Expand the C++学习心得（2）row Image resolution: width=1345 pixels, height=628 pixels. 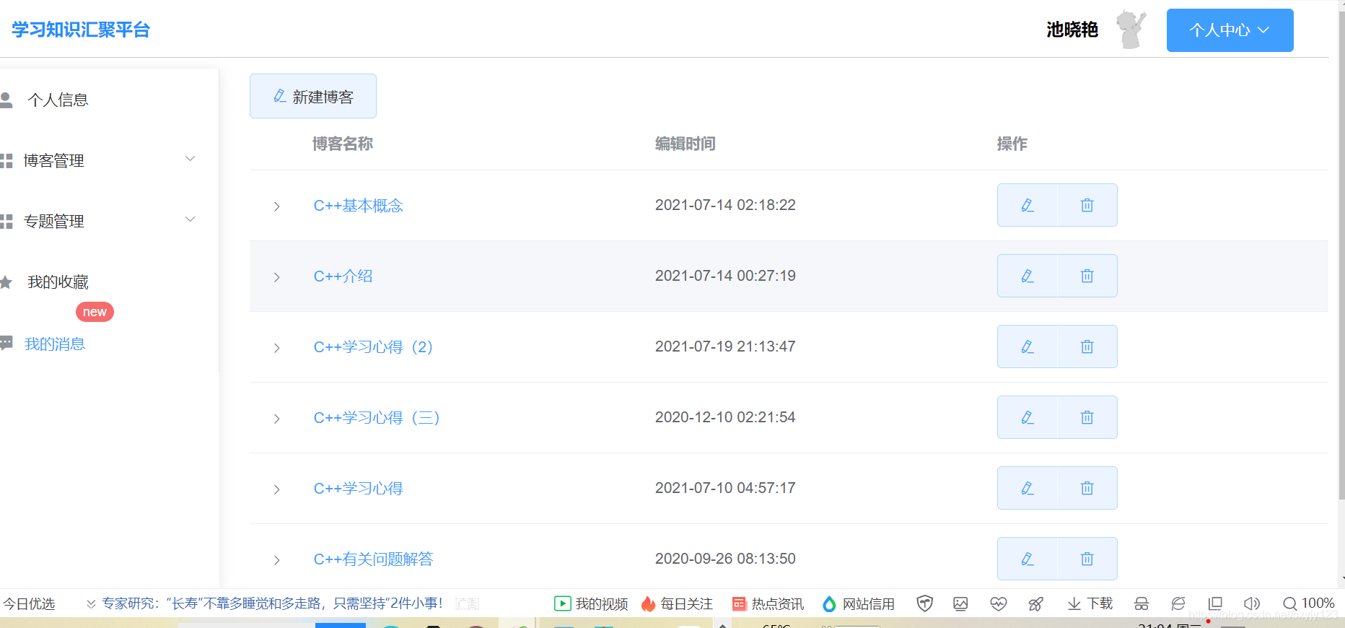[277, 348]
